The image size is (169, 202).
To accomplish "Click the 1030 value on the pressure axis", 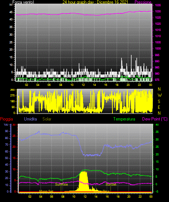I will pos(158,11).
